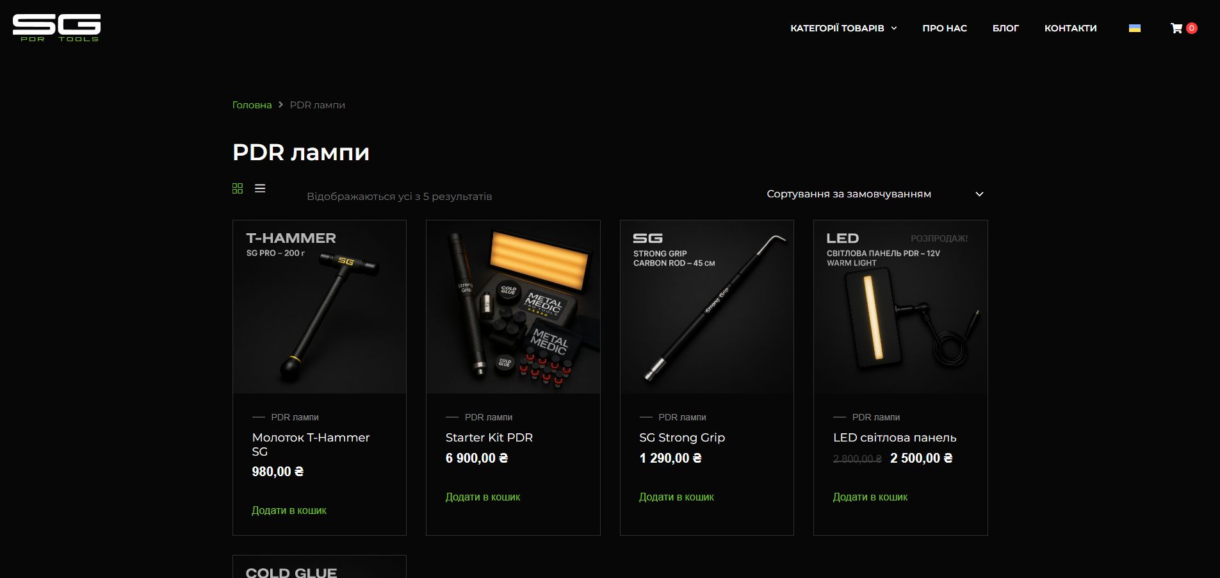This screenshot has height=578, width=1220.
Task: Click the LED світлова панель product title
Action: coord(895,438)
